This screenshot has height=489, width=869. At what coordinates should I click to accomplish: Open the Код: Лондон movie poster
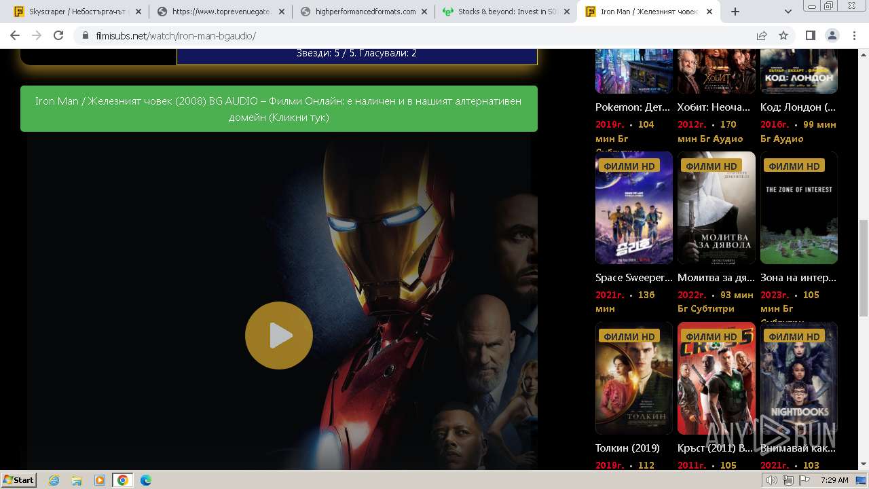tap(799, 71)
